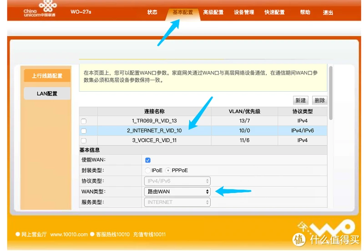Viewport: 364px width, 251px height.
Task: Click 退出 to log out
Action: [328, 13]
